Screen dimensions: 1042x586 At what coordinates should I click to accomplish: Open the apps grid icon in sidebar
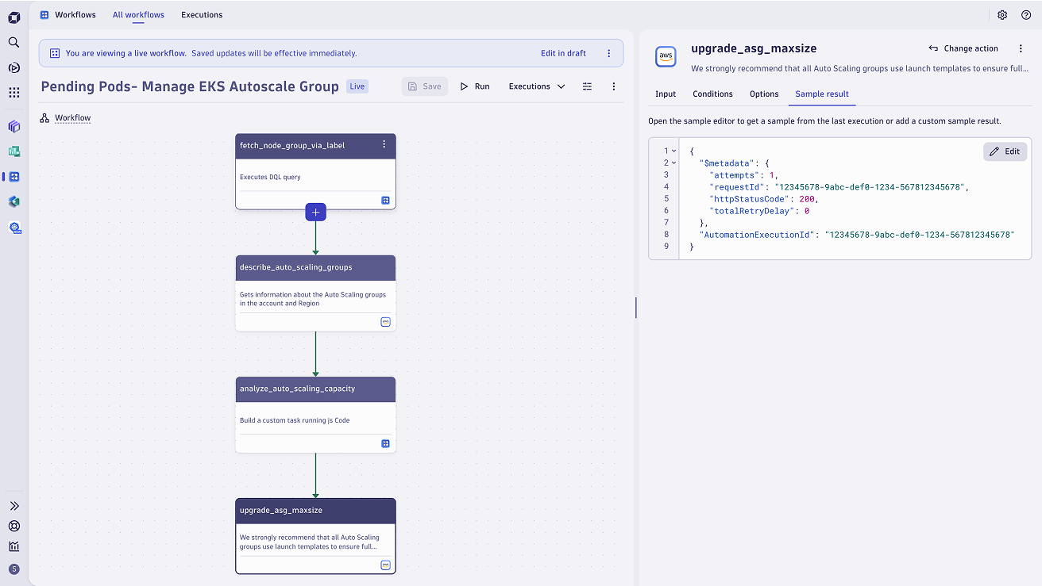click(x=14, y=93)
